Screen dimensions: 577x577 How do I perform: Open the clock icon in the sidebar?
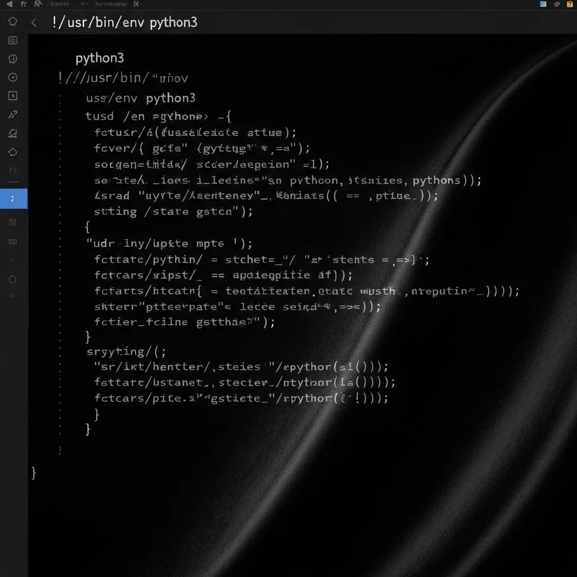12,59
